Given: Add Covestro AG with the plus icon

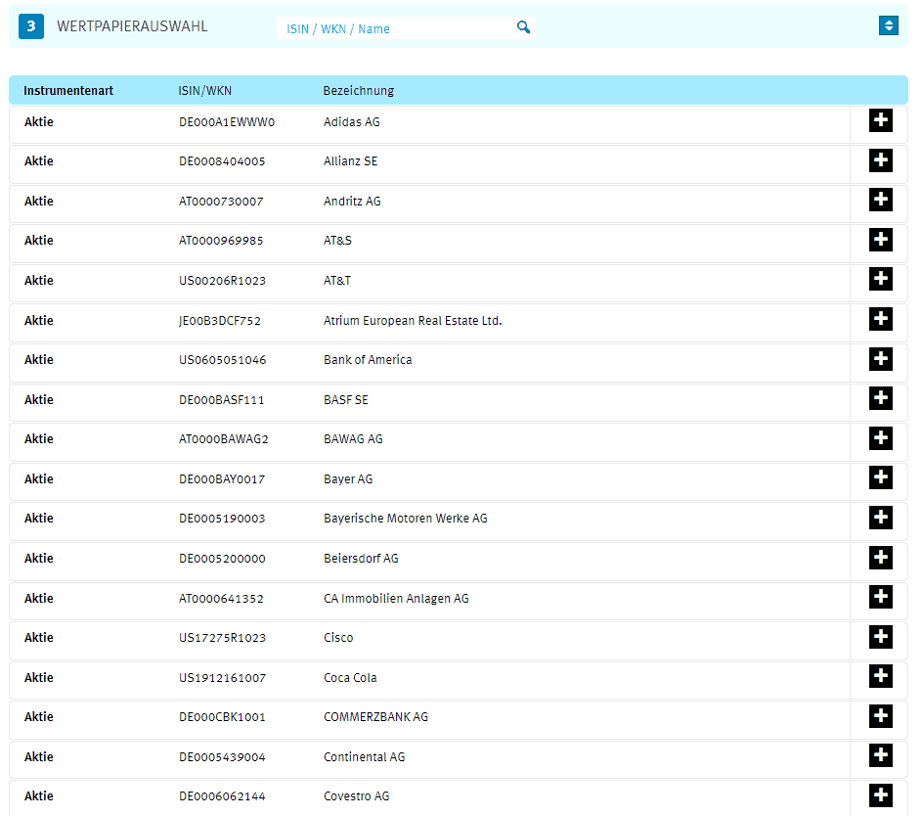Looking at the screenshot, I should [881, 795].
